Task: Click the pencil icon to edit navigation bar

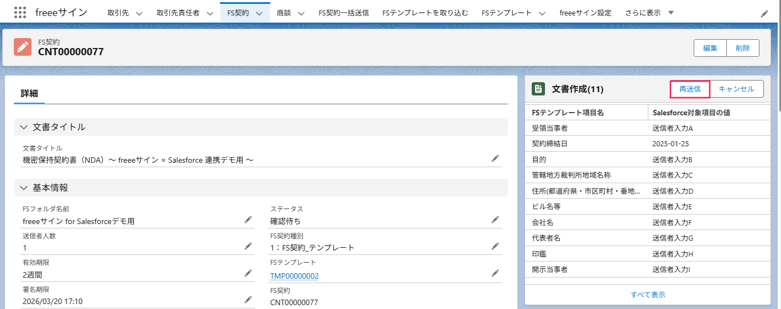Action: tap(764, 13)
